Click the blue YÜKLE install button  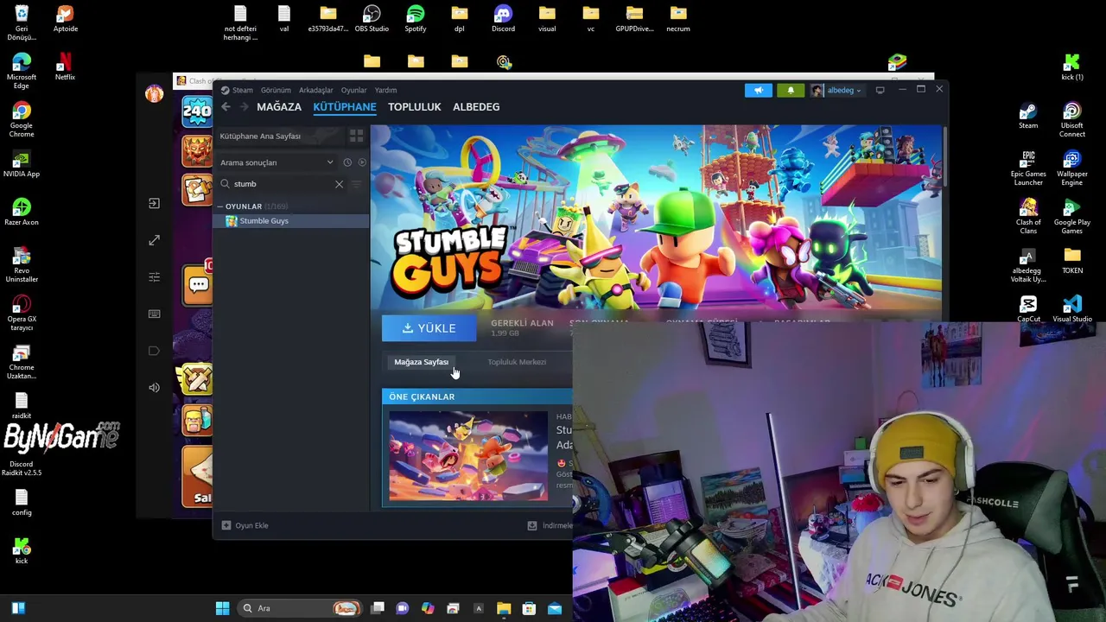(429, 328)
